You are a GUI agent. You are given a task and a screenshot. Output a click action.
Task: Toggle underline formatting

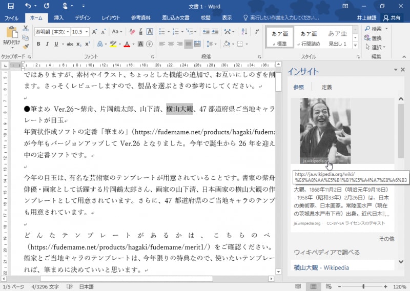click(56, 44)
